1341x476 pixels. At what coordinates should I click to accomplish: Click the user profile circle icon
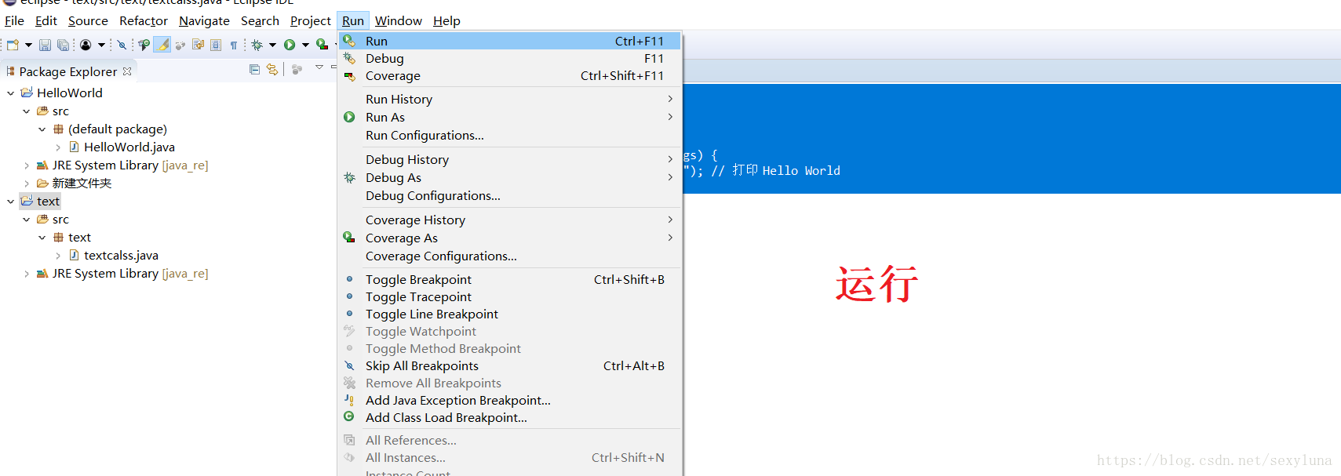(86, 45)
